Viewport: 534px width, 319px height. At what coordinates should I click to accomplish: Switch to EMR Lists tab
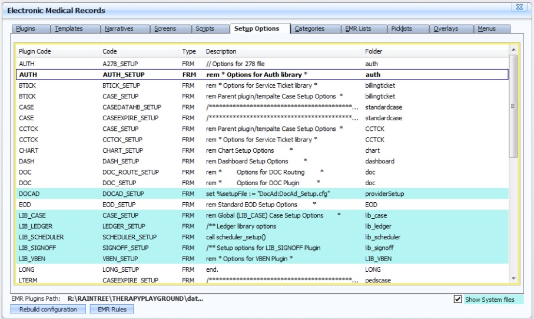(364, 29)
